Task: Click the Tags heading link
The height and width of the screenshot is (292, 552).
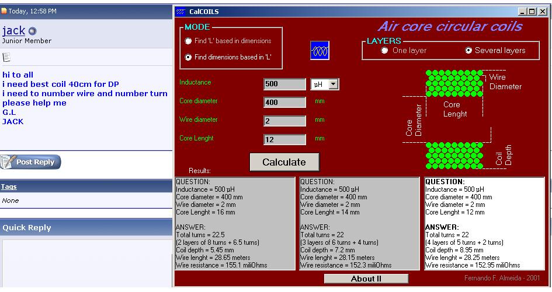Action: tap(9, 187)
